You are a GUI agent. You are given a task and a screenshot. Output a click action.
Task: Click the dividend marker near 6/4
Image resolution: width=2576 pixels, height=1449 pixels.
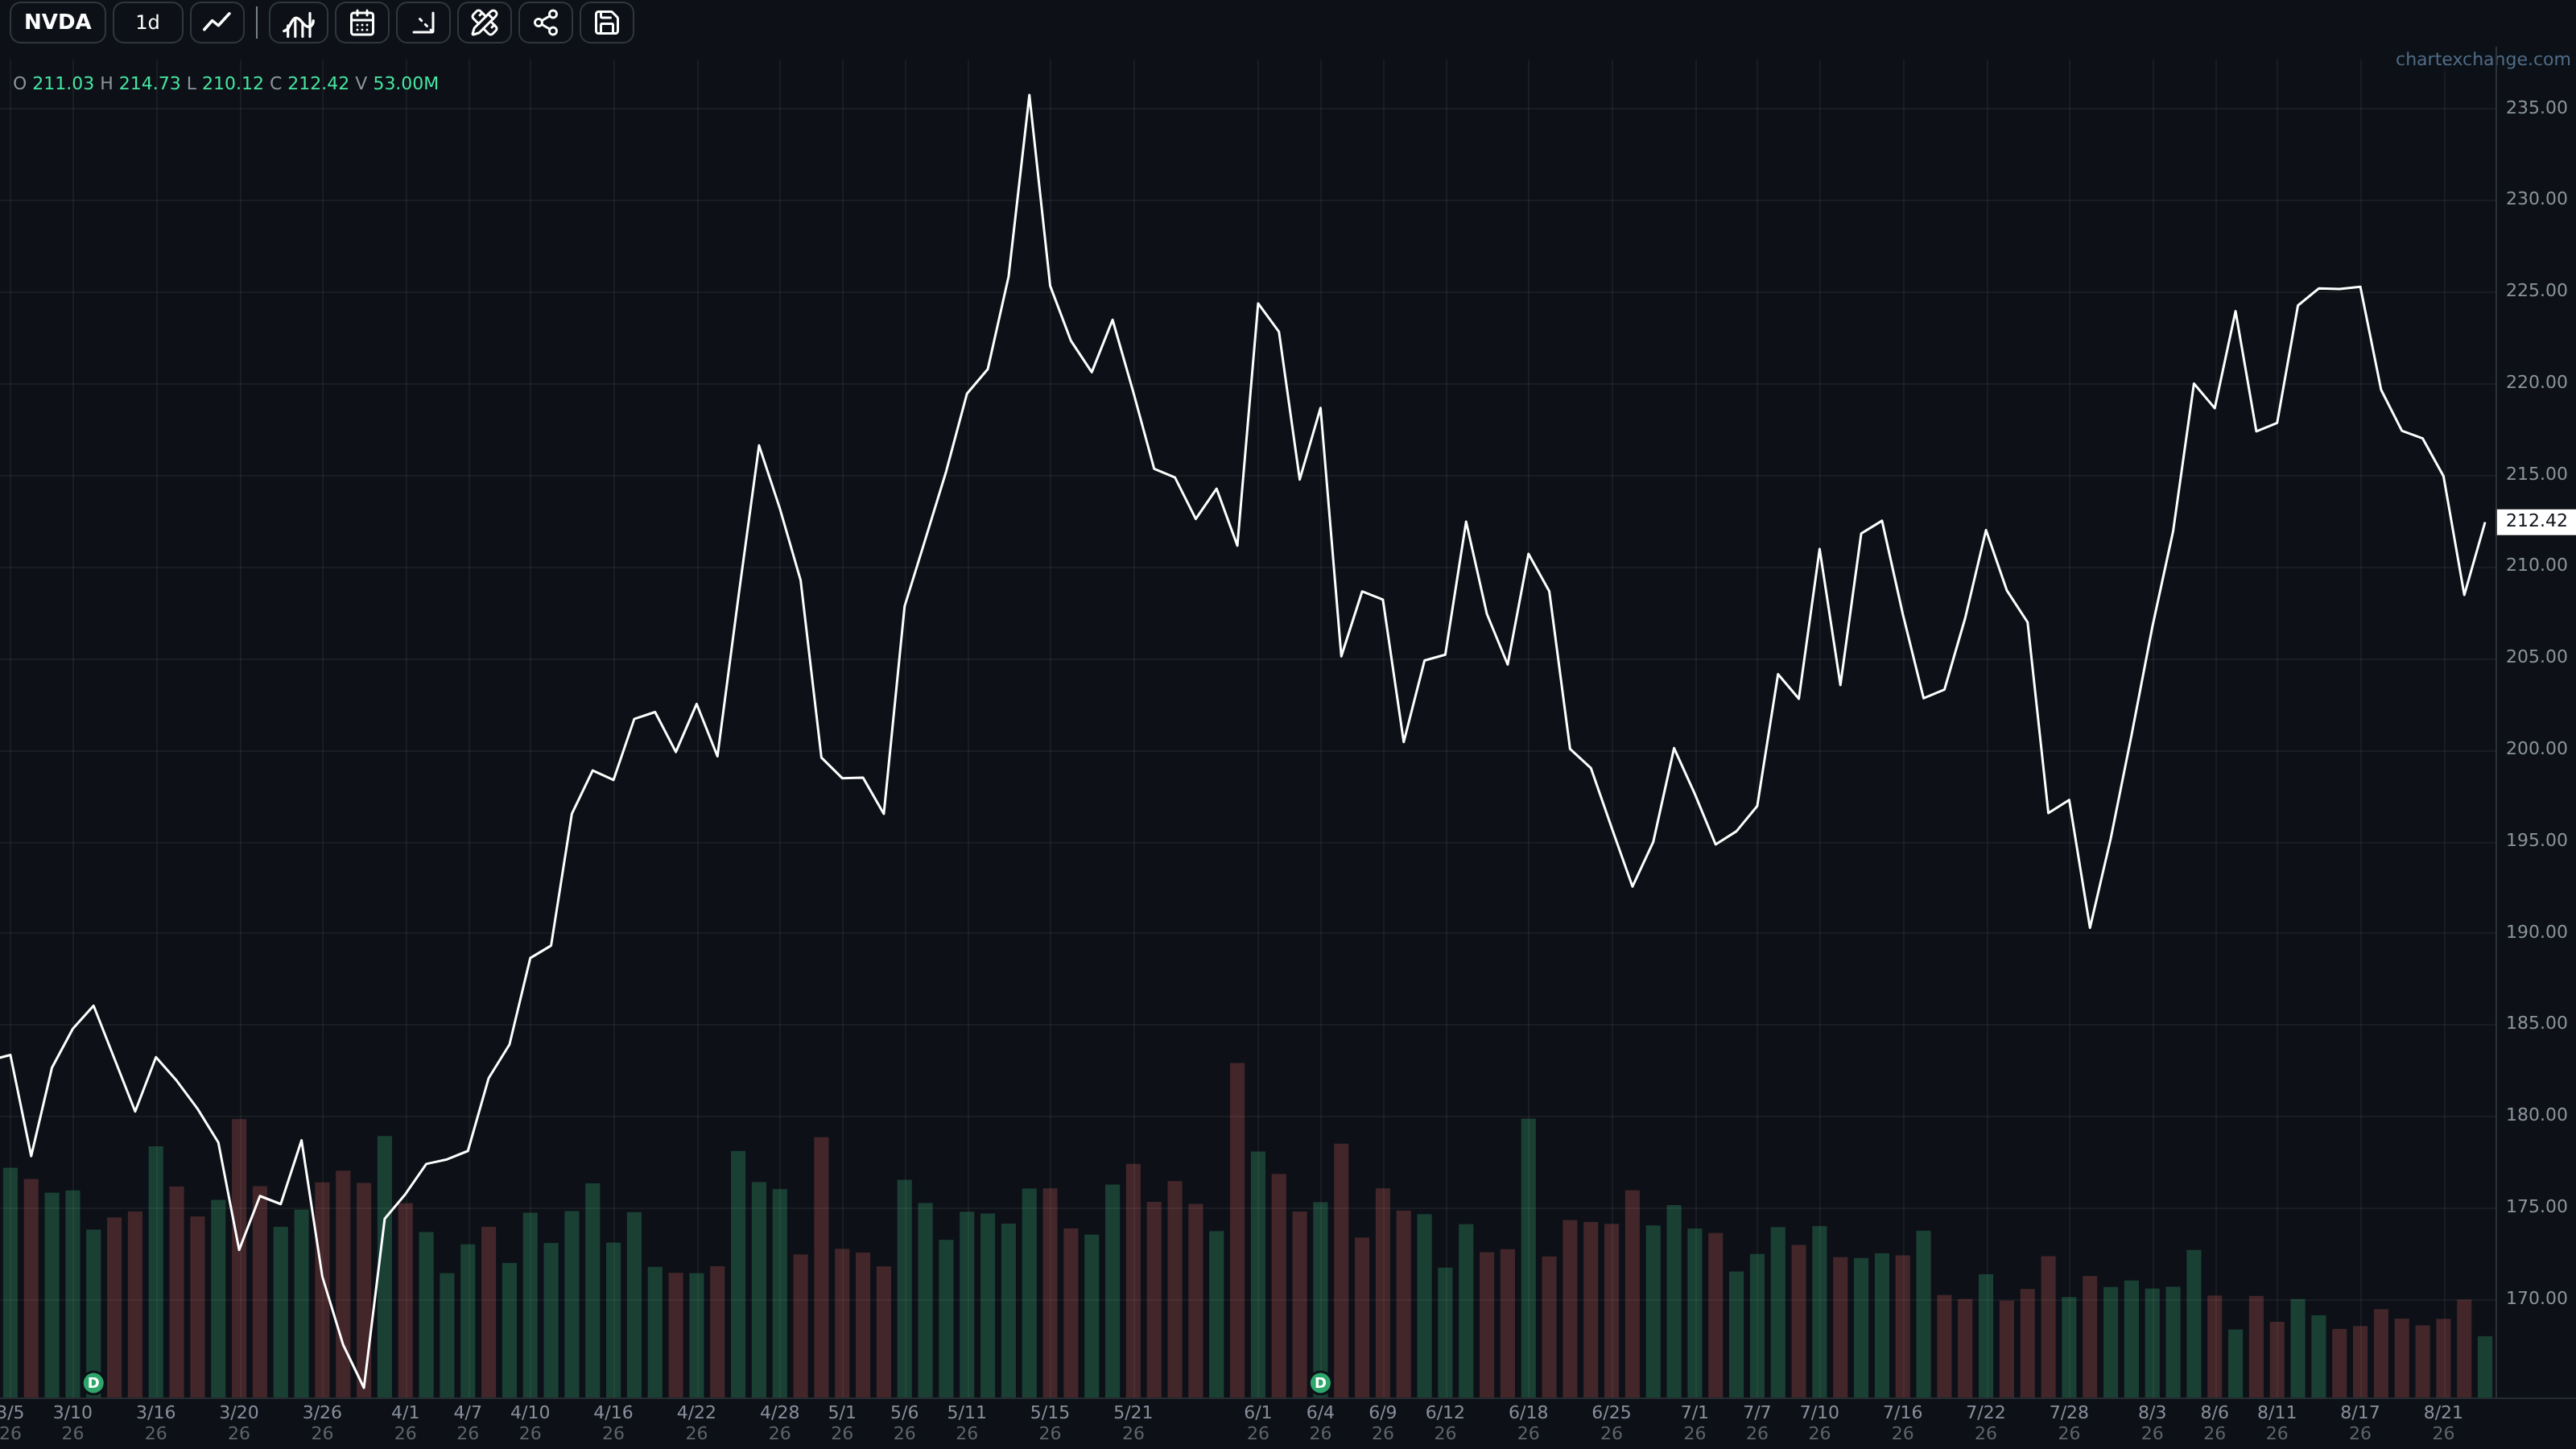pyautogui.click(x=1320, y=1383)
